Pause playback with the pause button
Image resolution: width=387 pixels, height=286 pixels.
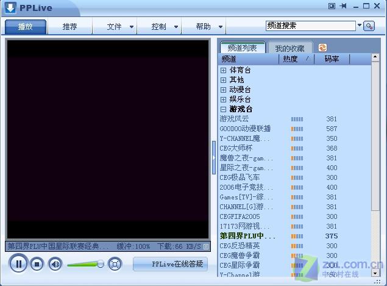point(18,264)
